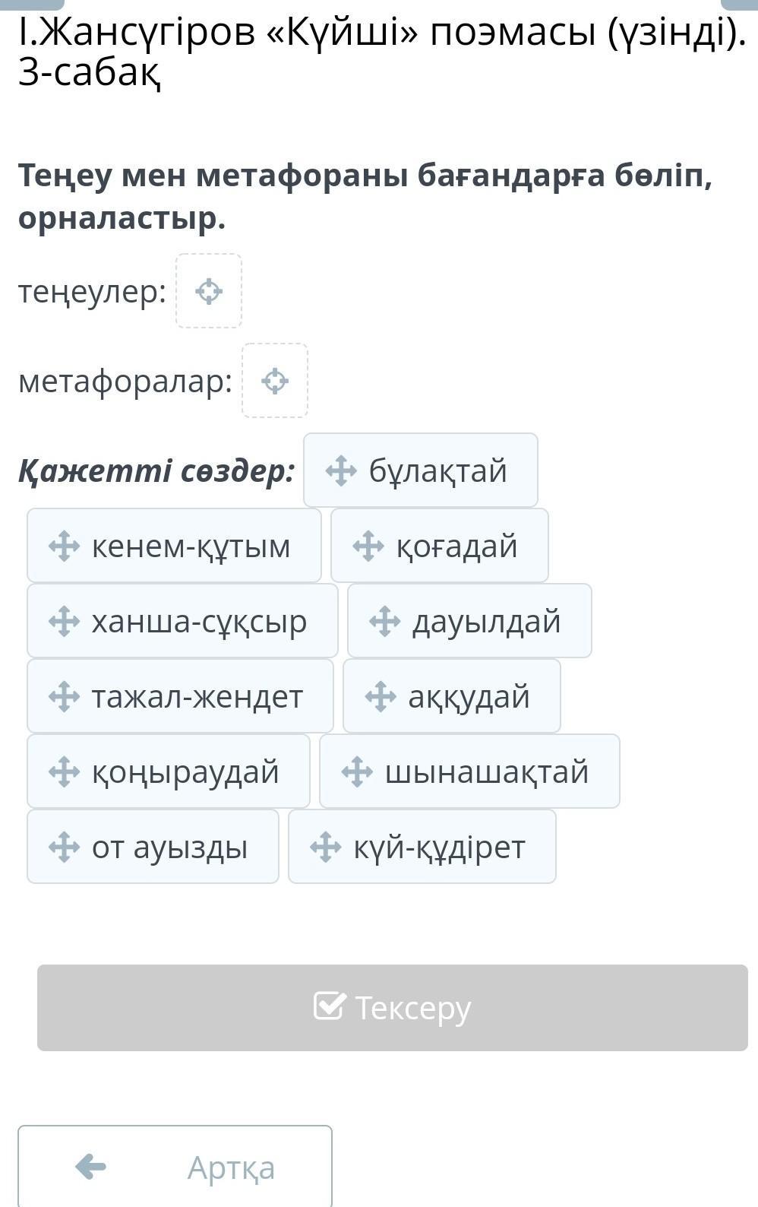Pick the аққудай word label
Screen dimensions: 758x1207
(x=469, y=696)
